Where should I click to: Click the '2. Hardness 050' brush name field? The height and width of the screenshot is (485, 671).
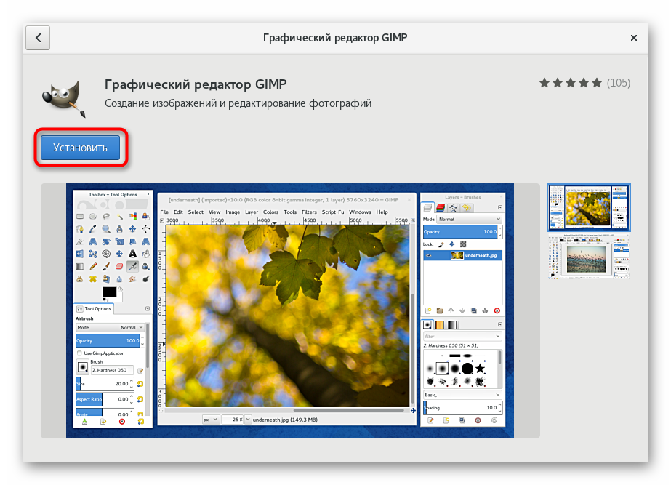(112, 370)
